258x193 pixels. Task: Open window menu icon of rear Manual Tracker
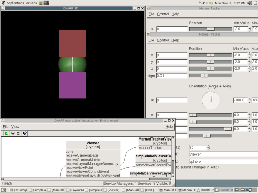click(x=148, y=8)
